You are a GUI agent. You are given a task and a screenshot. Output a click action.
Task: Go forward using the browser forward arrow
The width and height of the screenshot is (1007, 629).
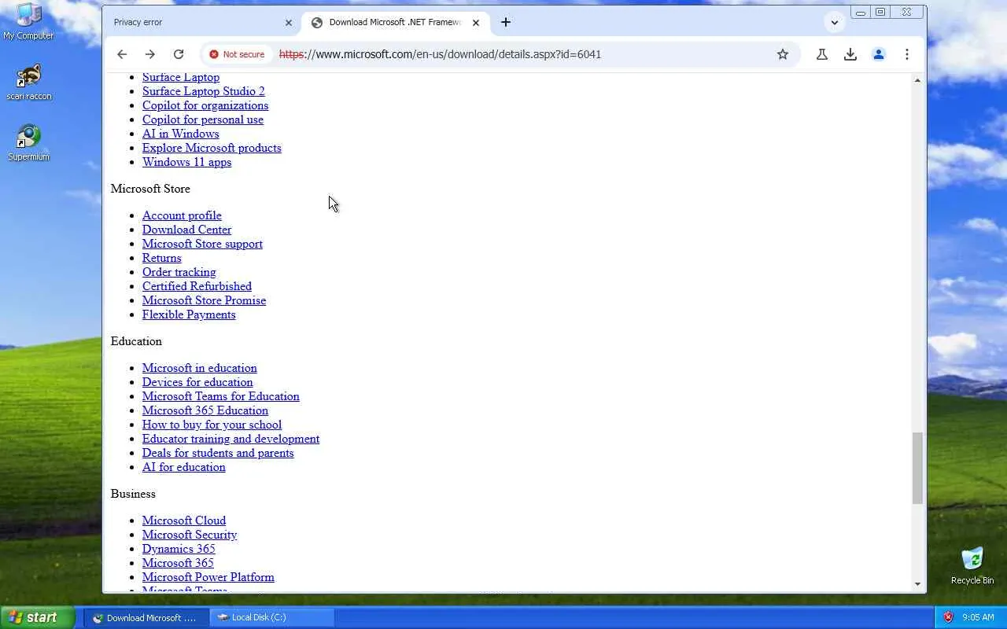(x=150, y=54)
